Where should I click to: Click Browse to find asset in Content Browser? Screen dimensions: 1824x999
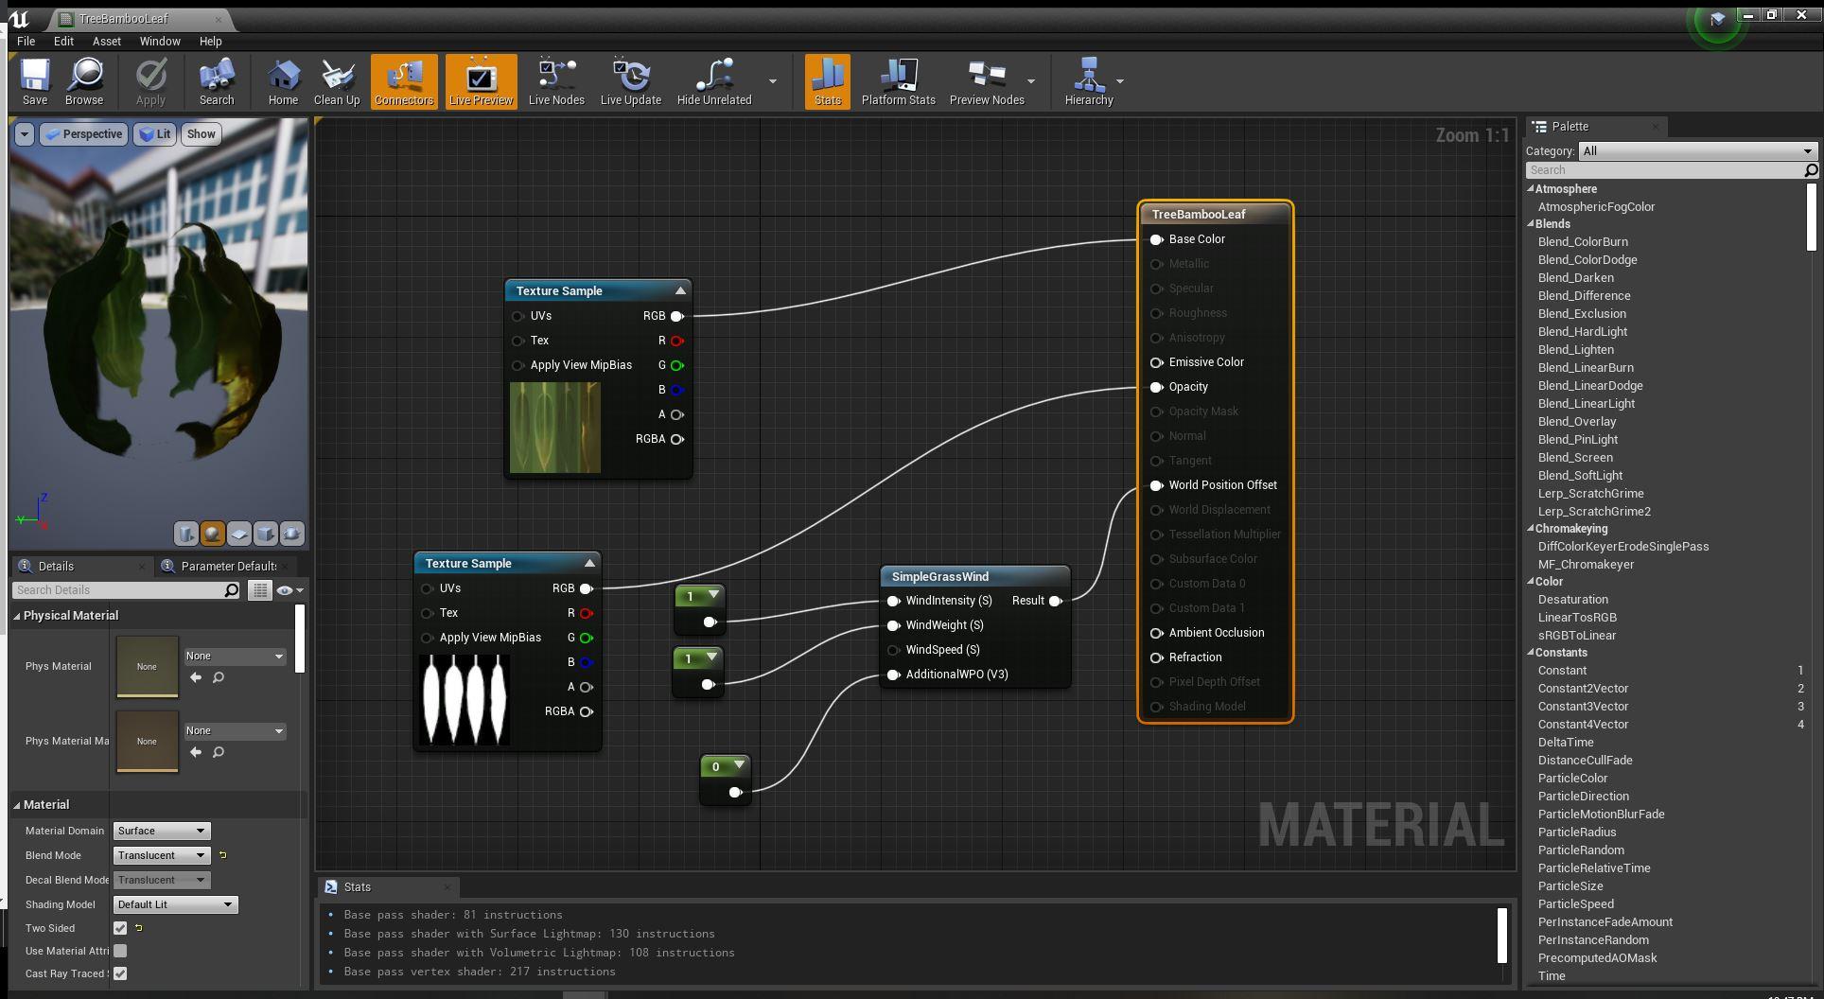tap(84, 81)
